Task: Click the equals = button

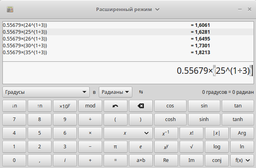Action: click(115, 160)
